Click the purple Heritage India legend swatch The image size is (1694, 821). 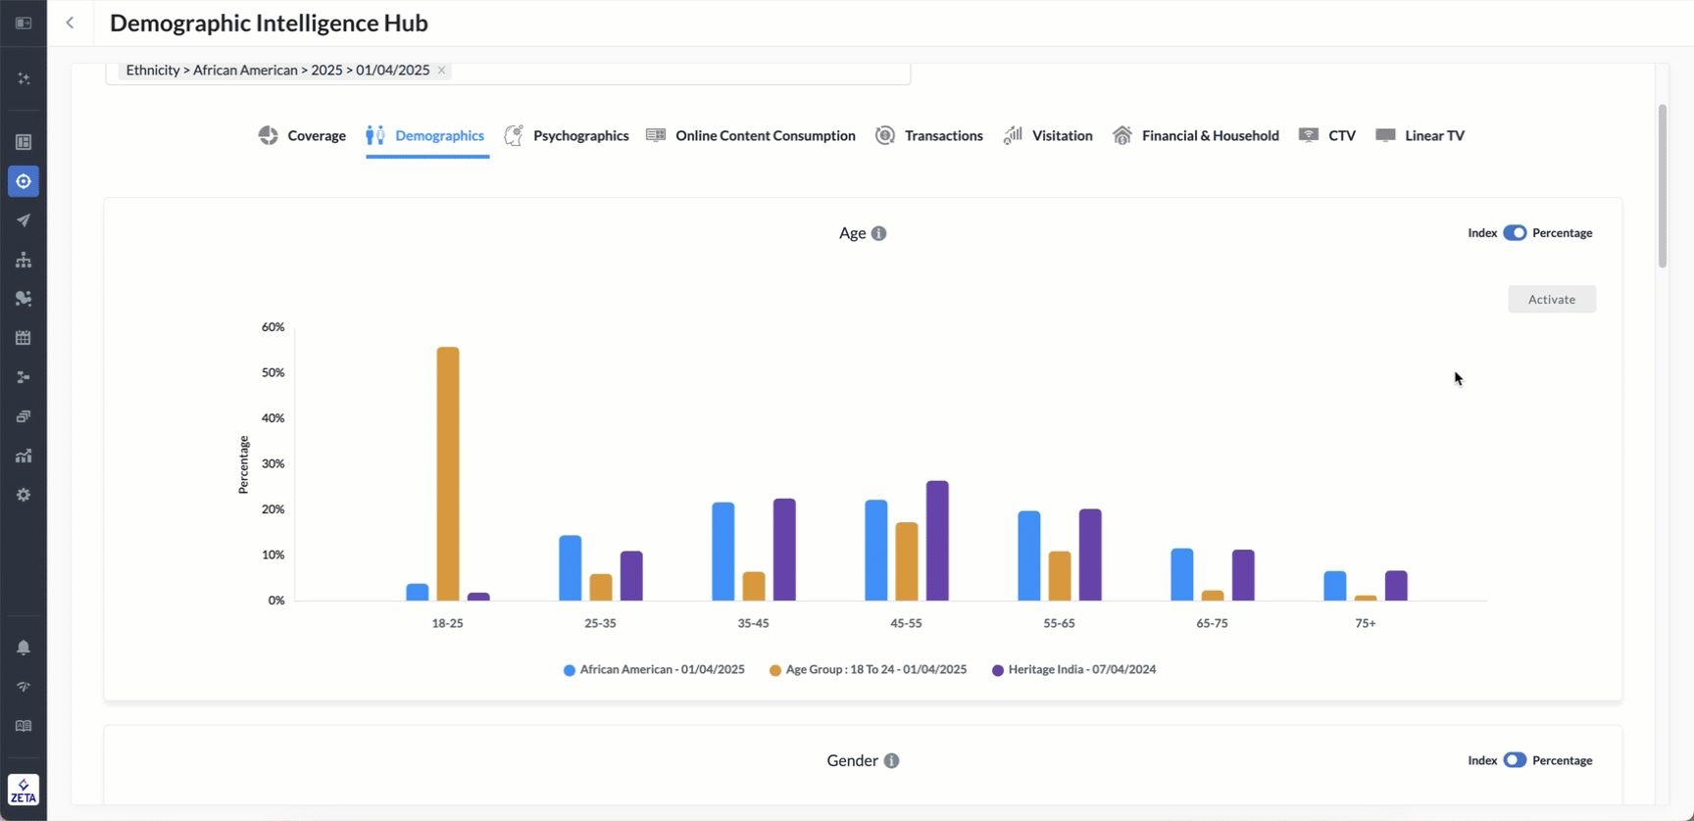997,670
